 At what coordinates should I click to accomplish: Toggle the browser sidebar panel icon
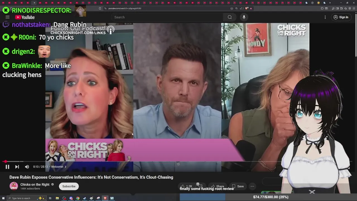[337, 8]
